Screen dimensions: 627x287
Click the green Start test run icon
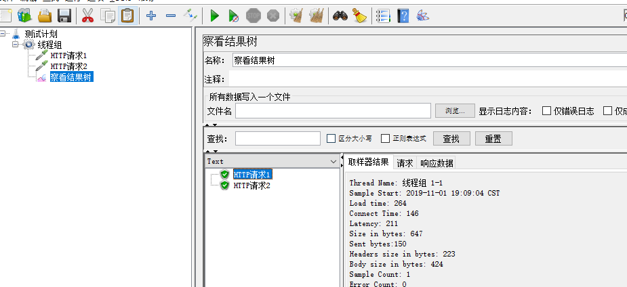[215, 15]
